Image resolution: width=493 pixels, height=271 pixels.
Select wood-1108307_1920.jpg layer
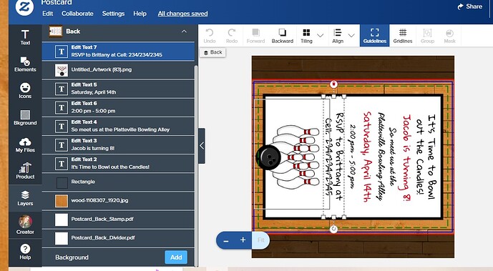click(118, 201)
